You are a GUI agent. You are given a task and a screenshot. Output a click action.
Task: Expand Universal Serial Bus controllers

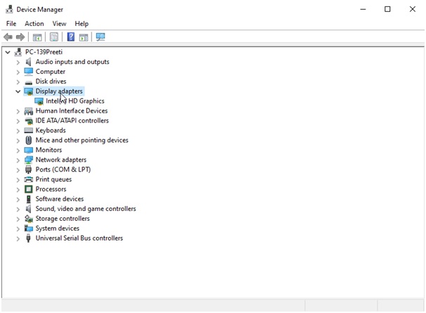coord(18,238)
